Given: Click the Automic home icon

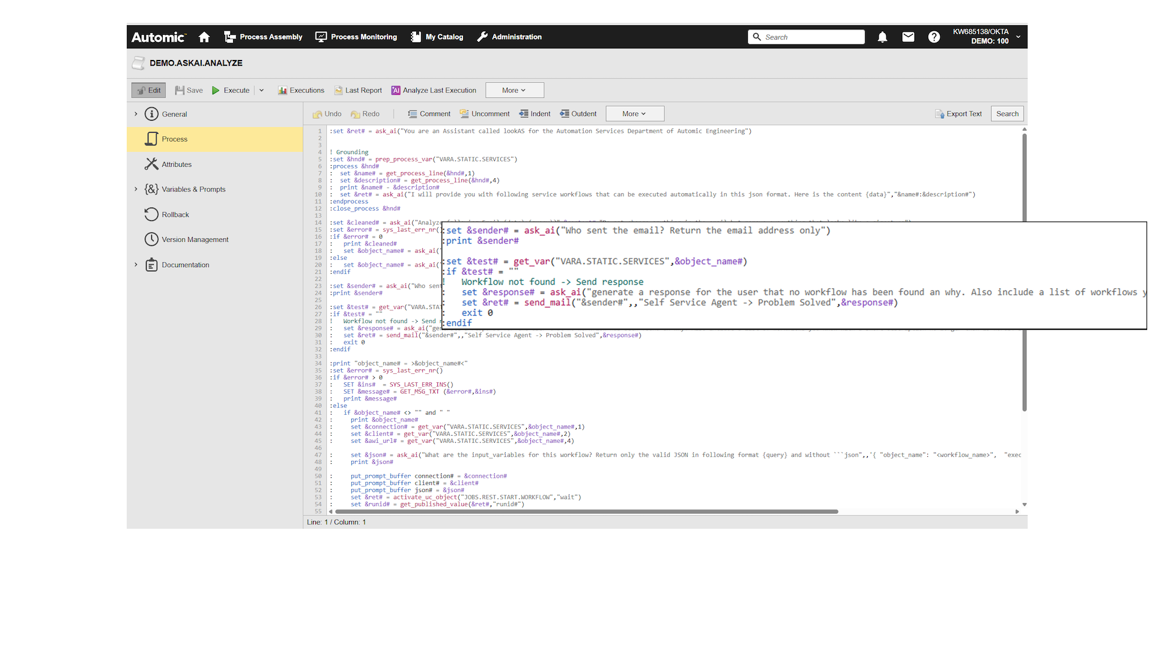Looking at the screenshot, I should coord(204,37).
